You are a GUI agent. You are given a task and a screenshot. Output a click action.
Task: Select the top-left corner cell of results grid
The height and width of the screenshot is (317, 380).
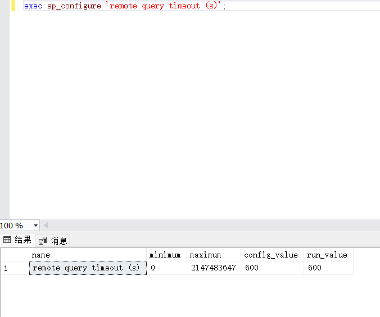pyautogui.click(x=15, y=255)
